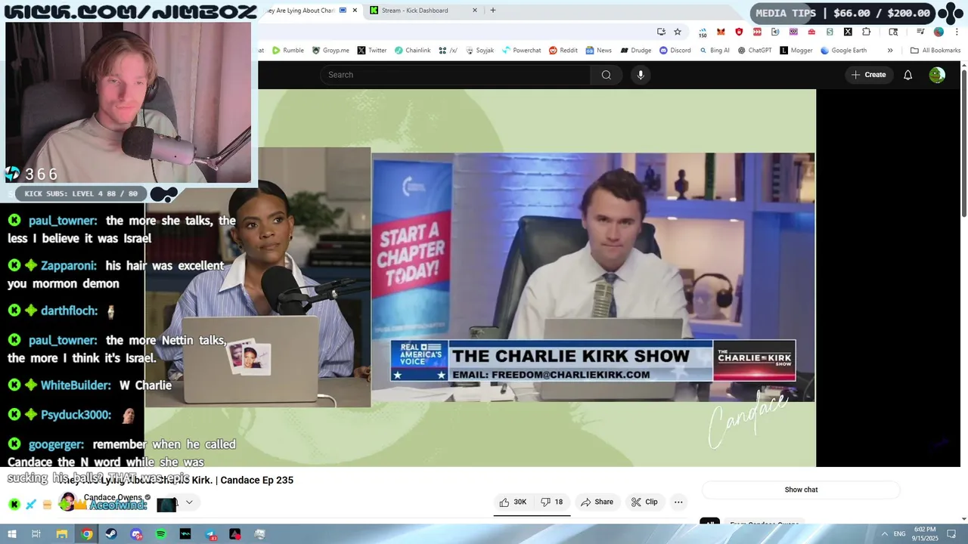This screenshot has height=544, width=968.
Task: Open Powerchat bookmark
Action: point(521,51)
